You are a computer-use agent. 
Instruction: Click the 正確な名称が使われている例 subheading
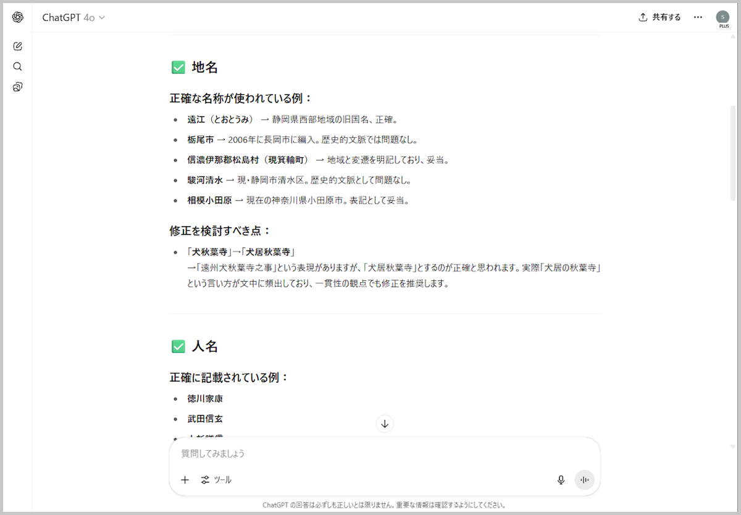pyautogui.click(x=241, y=98)
